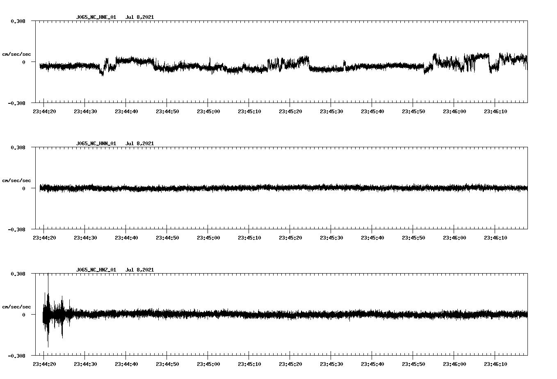Click 23:45:30 time label under HNZ plot
This screenshot has width=557, height=379.
tap(331, 364)
